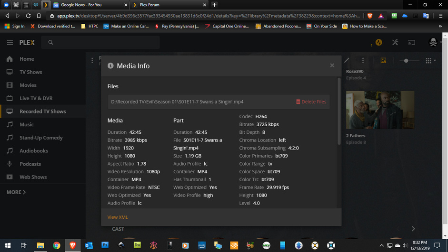The image size is (448, 252).
Task: Open the user account avatar menu
Action: (433, 42)
